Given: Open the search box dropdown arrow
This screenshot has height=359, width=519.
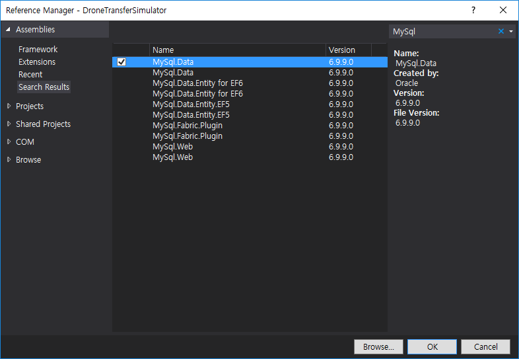Looking at the screenshot, I should 511,31.
